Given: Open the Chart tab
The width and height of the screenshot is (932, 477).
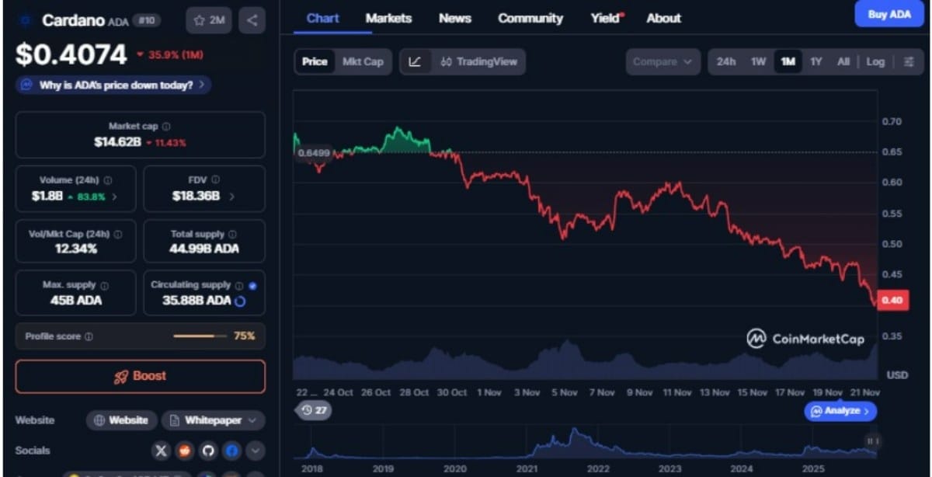Looking at the screenshot, I should 322,18.
